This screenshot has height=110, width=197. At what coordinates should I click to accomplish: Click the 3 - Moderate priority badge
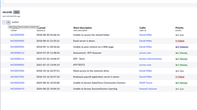click(x=182, y=47)
